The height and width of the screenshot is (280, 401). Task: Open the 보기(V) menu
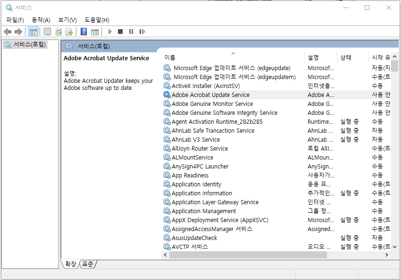[67, 20]
